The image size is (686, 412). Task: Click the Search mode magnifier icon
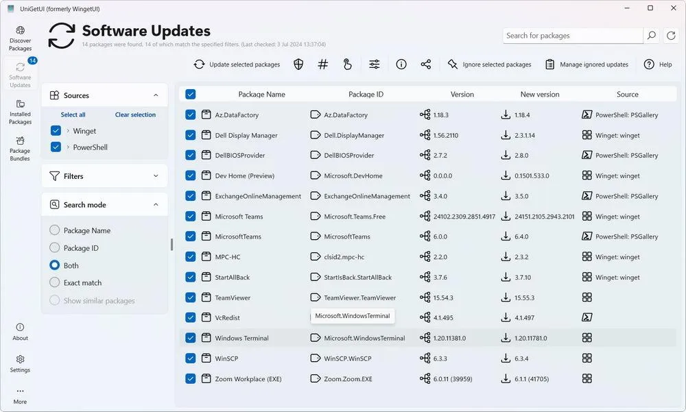pos(54,204)
